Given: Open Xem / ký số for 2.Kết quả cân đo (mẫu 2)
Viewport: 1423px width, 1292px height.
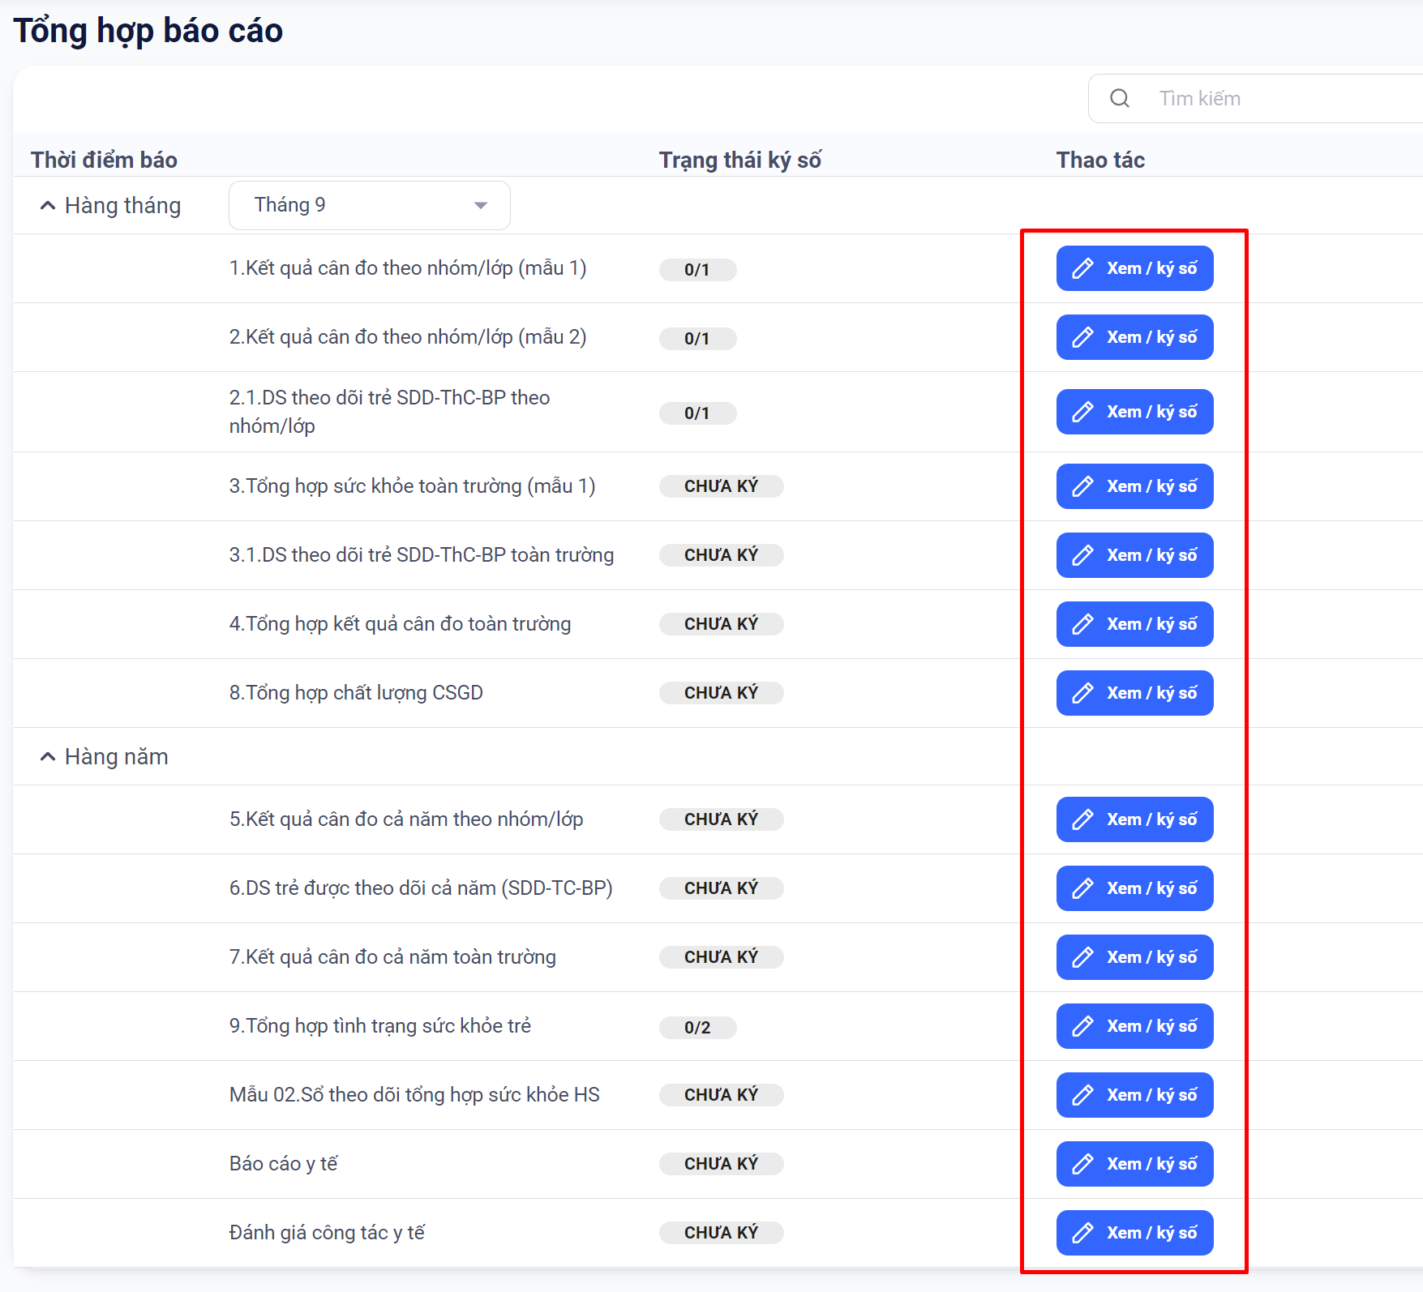Looking at the screenshot, I should [1134, 337].
